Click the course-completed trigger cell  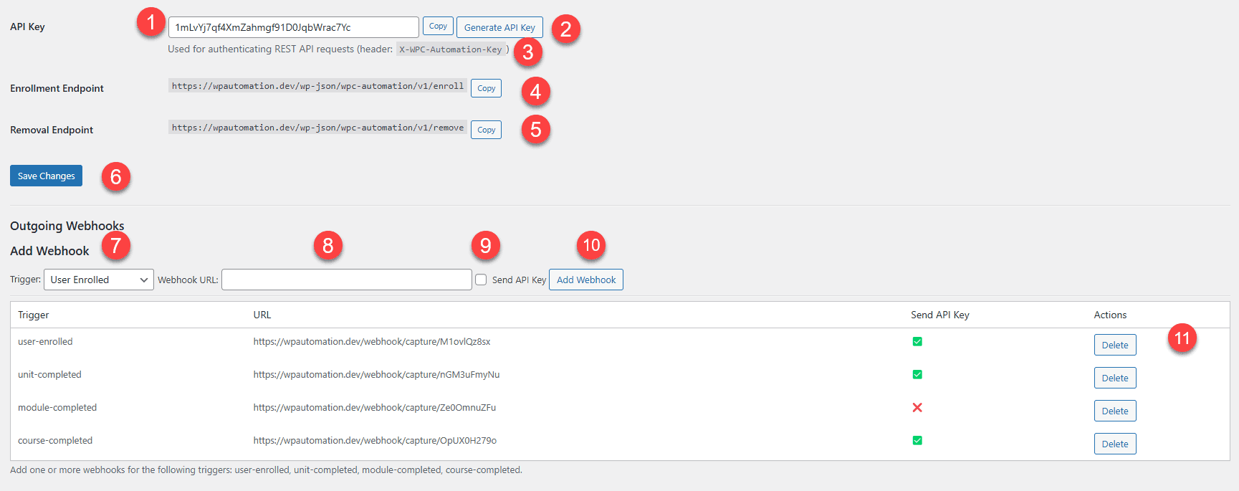pos(55,441)
